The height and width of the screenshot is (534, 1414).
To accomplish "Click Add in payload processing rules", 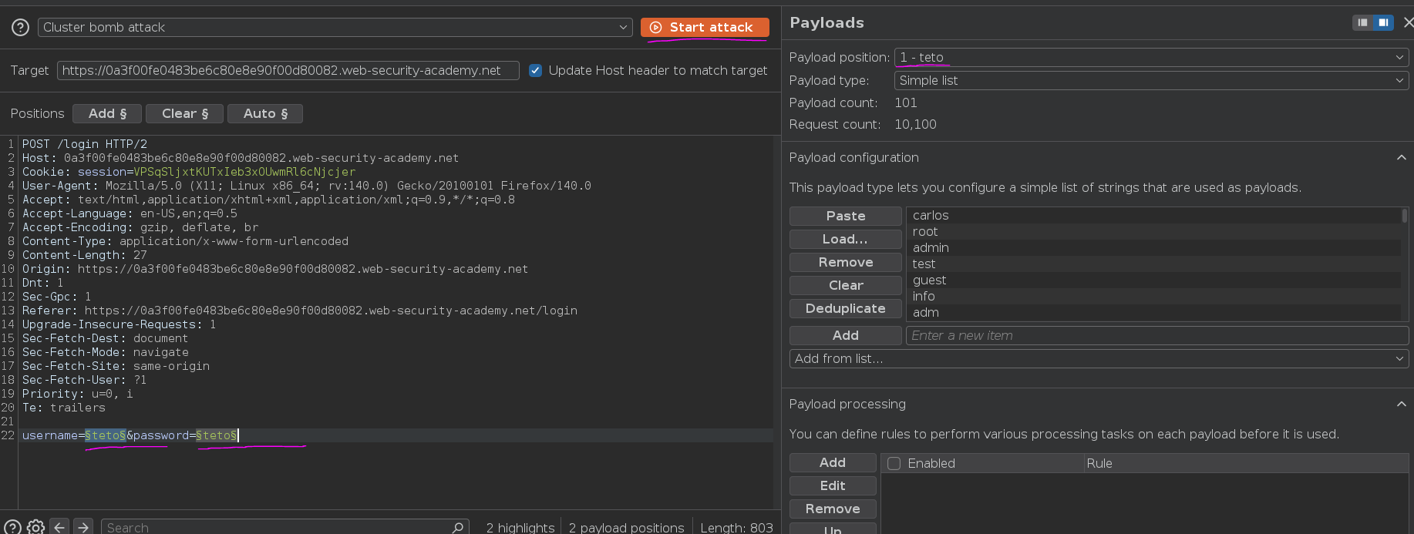I will (x=833, y=463).
